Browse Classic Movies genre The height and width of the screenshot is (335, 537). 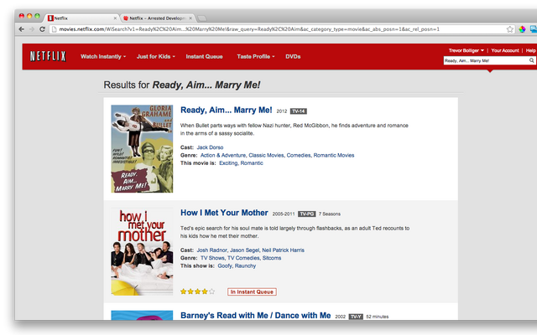(266, 155)
